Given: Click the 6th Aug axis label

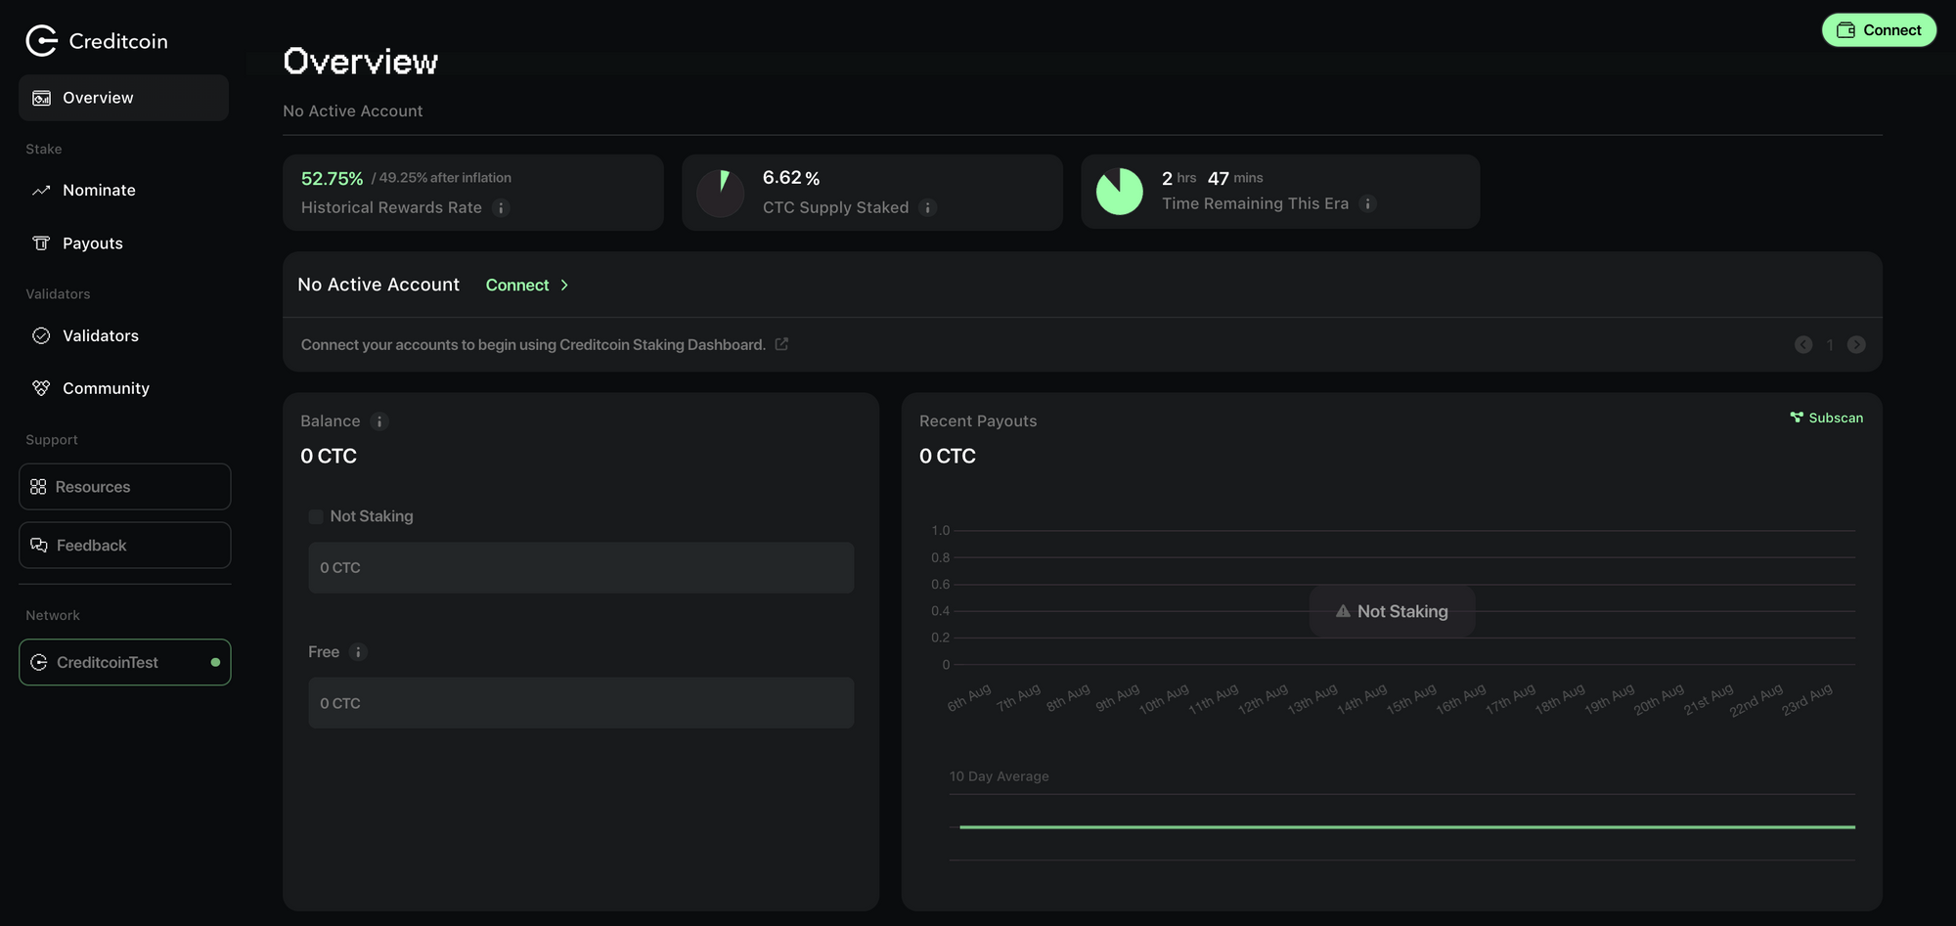Looking at the screenshot, I should [x=969, y=698].
